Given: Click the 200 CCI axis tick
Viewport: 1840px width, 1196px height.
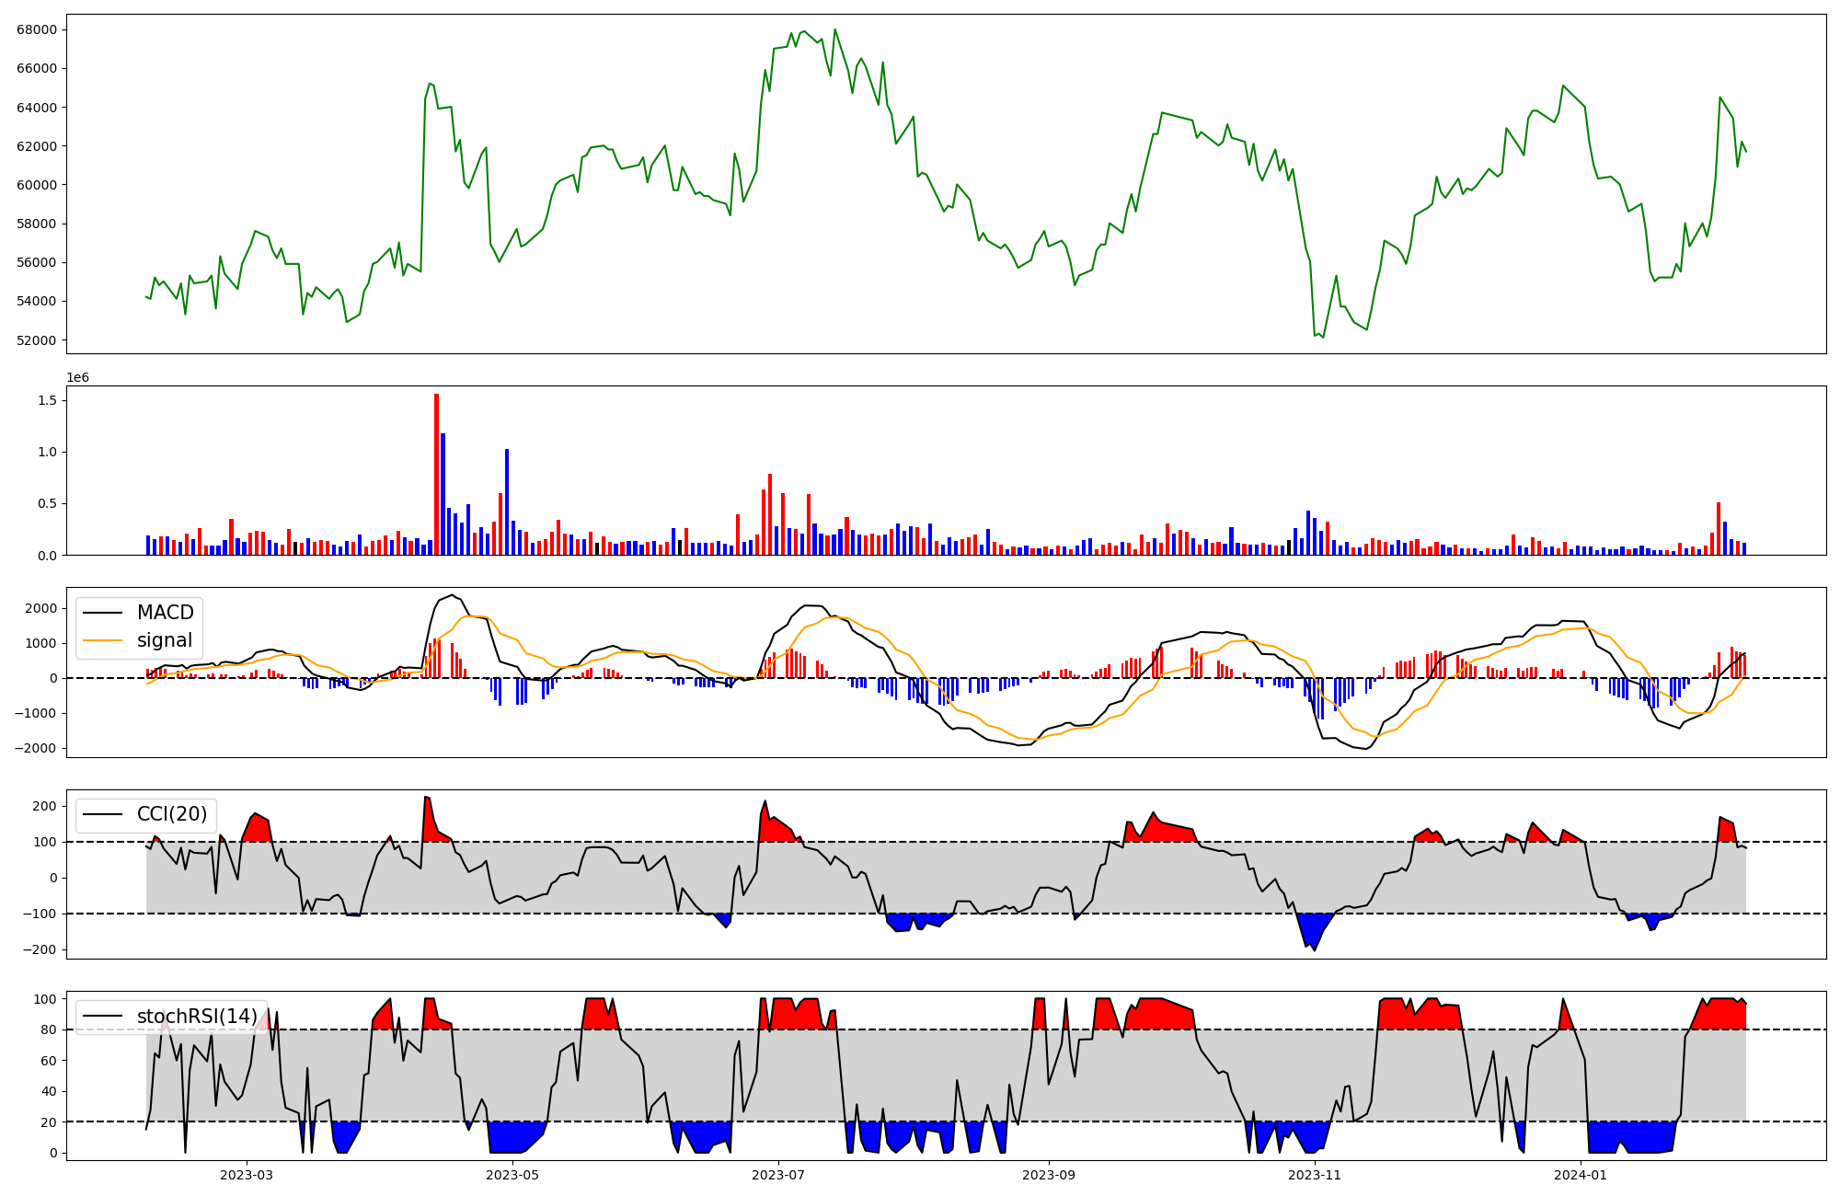Looking at the screenshot, I should (44, 806).
